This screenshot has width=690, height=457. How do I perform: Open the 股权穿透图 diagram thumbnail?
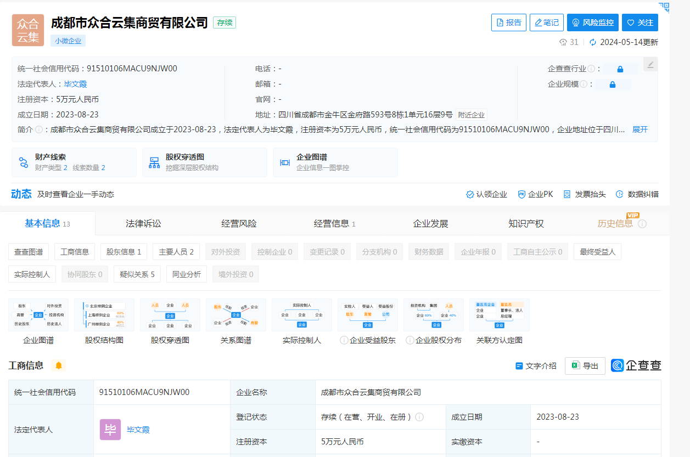[x=170, y=315]
